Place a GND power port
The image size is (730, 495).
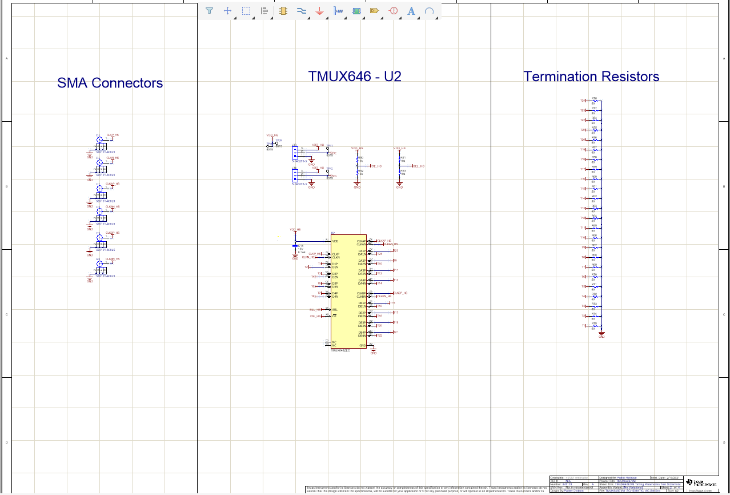pyautogui.click(x=319, y=10)
